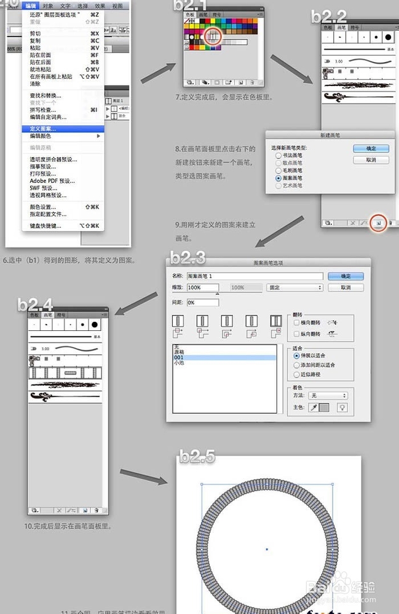
Task: Select 001 in the pattern list
Action: click(x=224, y=357)
